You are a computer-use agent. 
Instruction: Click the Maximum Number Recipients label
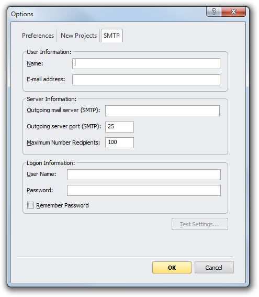click(x=63, y=142)
